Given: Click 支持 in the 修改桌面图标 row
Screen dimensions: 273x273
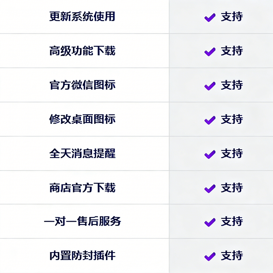Looking at the screenshot, I should 232,120.
